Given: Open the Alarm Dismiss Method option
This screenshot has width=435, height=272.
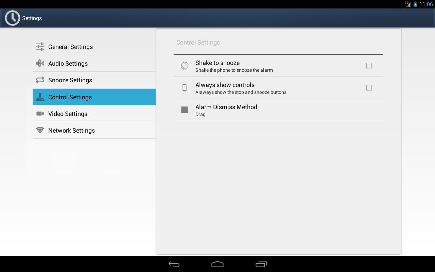Looking at the screenshot, I should tap(278, 110).
